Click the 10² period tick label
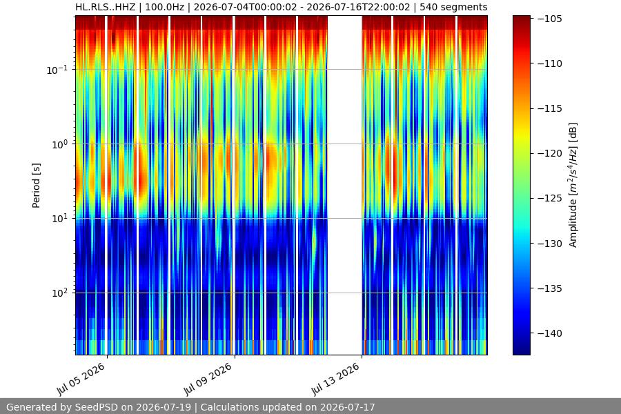621x414 pixels. [x=59, y=293]
